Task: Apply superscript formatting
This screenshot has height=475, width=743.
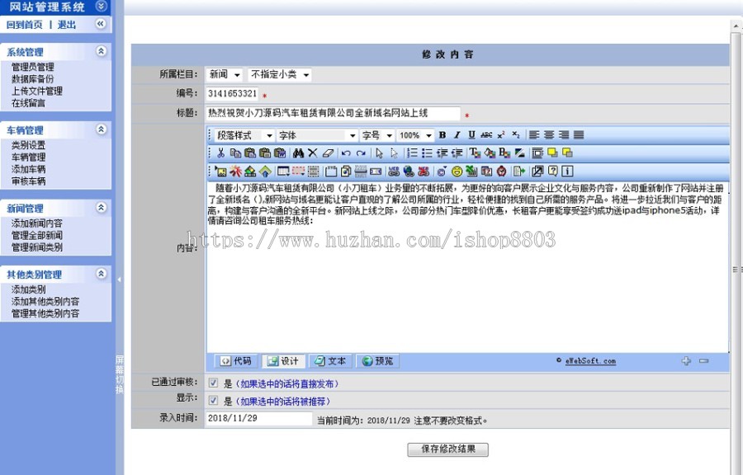Action: pyautogui.click(x=501, y=135)
